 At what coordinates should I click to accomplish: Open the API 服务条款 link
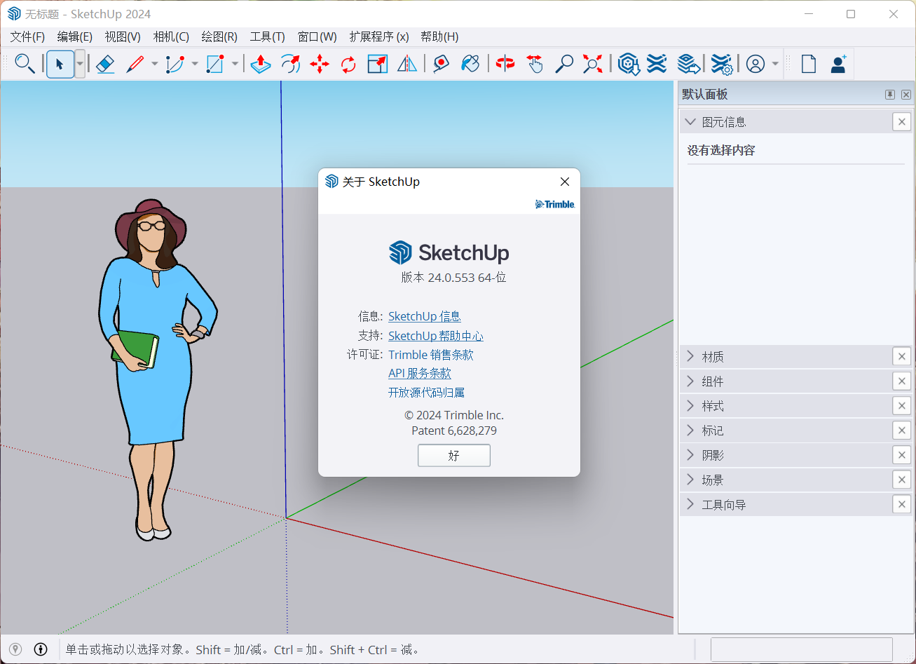point(420,374)
